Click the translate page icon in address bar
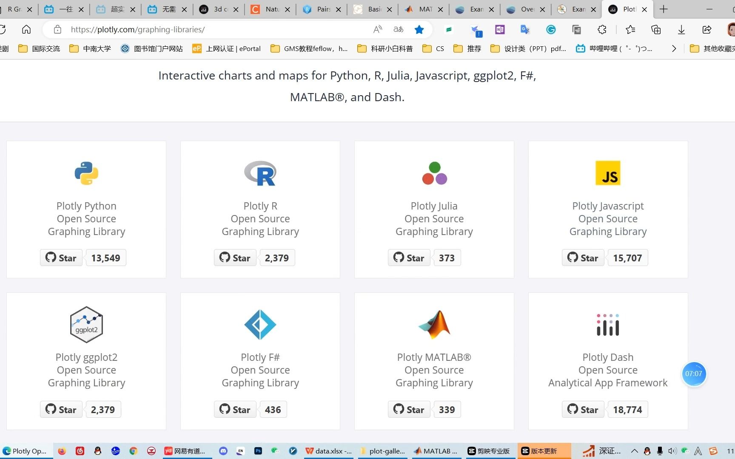 tap(399, 29)
